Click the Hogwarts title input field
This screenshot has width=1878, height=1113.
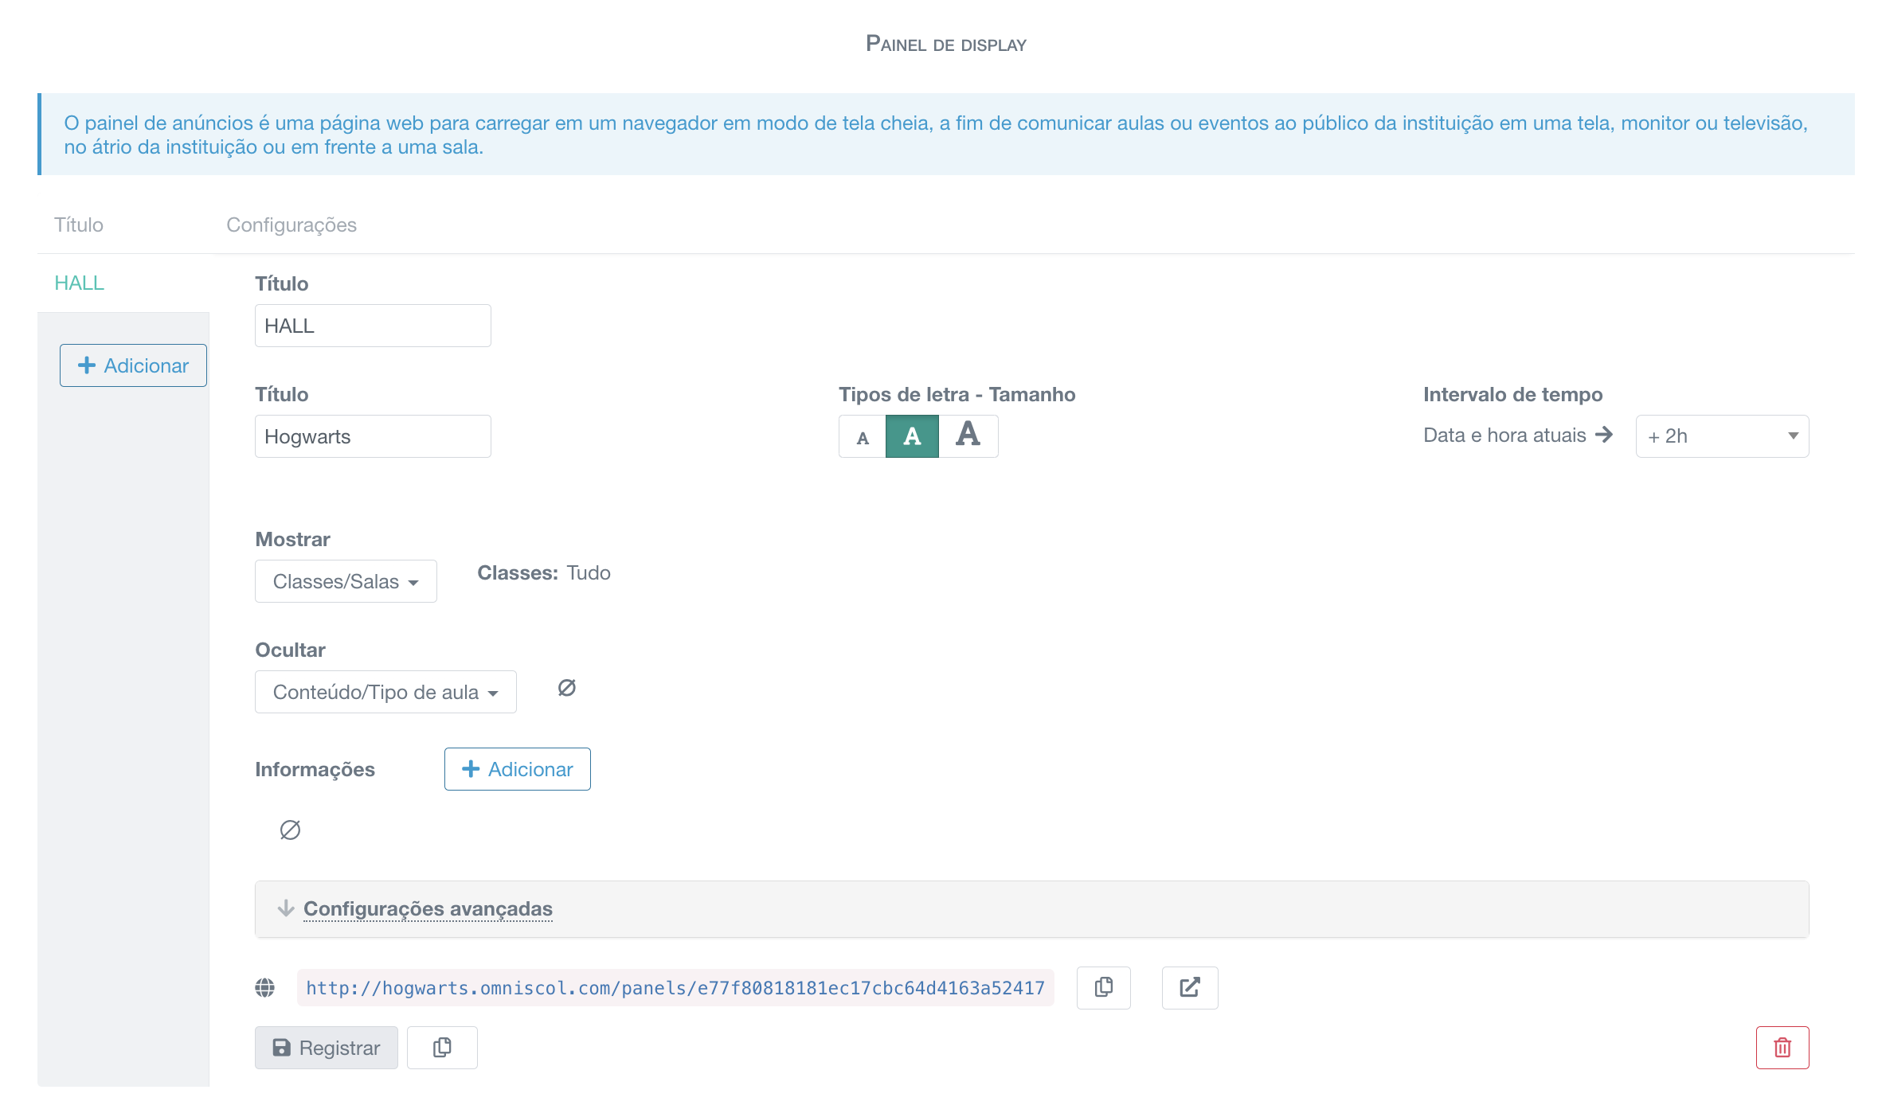[373, 435]
